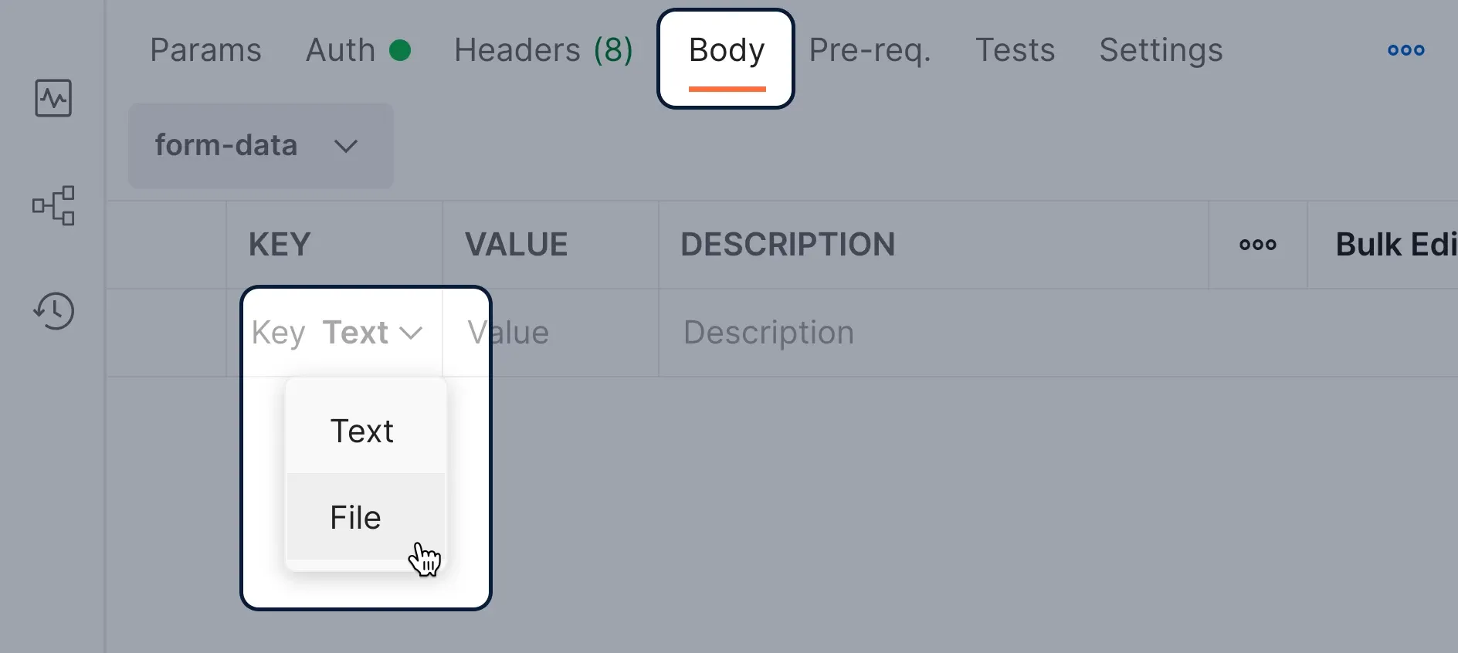Image resolution: width=1458 pixels, height=653 pixels.
Task: Click the green Auth status dot
Action: pyautogui.click(x=400, y=50)
